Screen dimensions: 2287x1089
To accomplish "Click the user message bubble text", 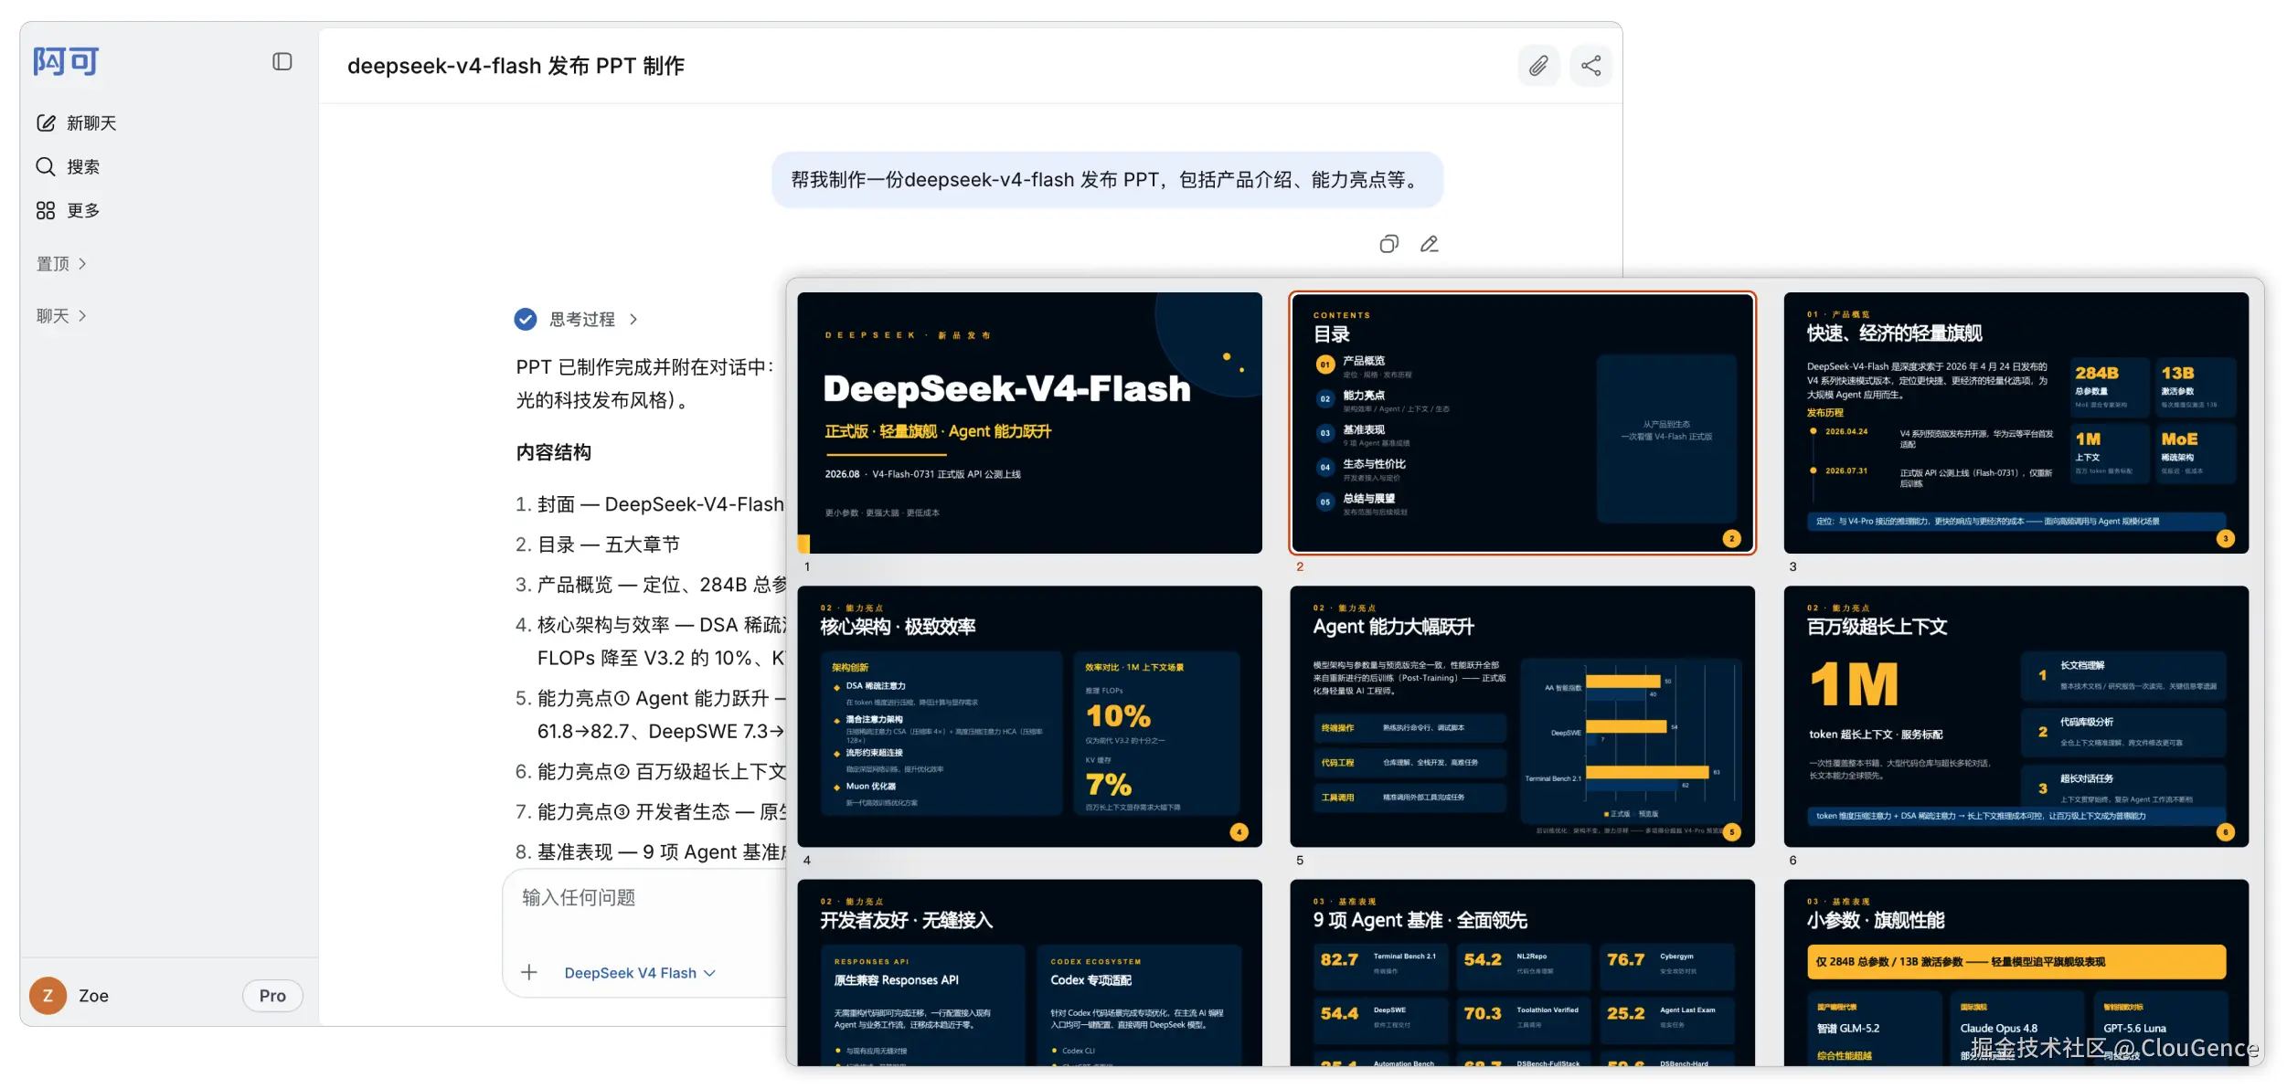I will tap(1107, 180).
